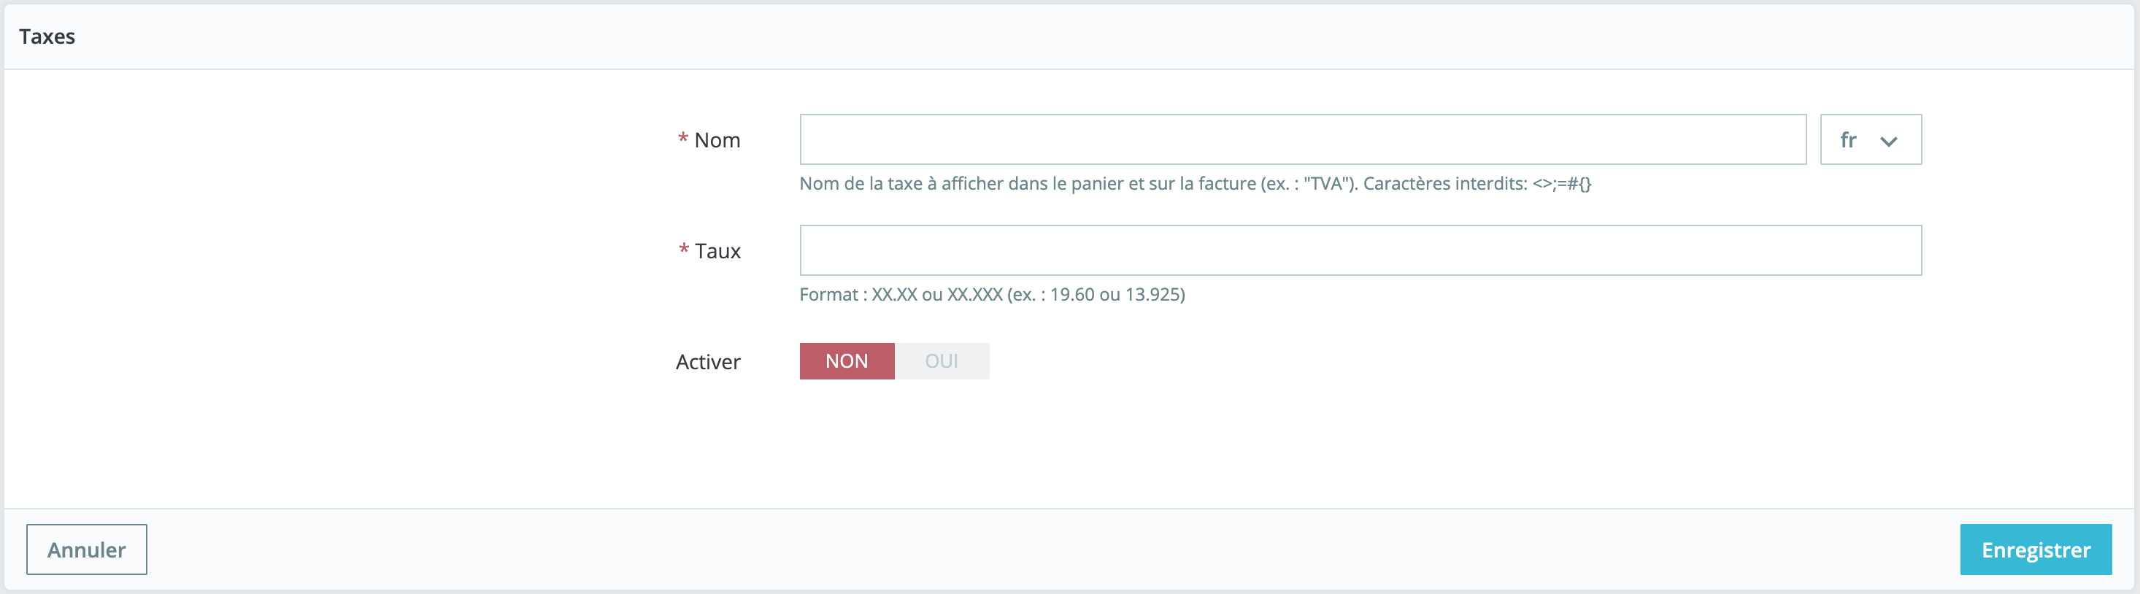
Task: Focus the Taux rate field
Action: [1360, 250]
